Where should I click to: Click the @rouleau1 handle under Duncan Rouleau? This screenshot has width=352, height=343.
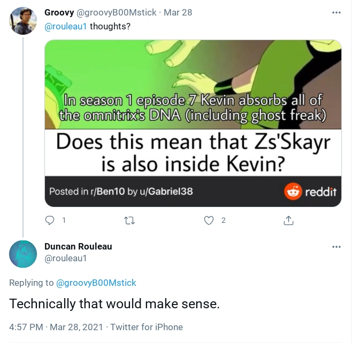point(65,258)
